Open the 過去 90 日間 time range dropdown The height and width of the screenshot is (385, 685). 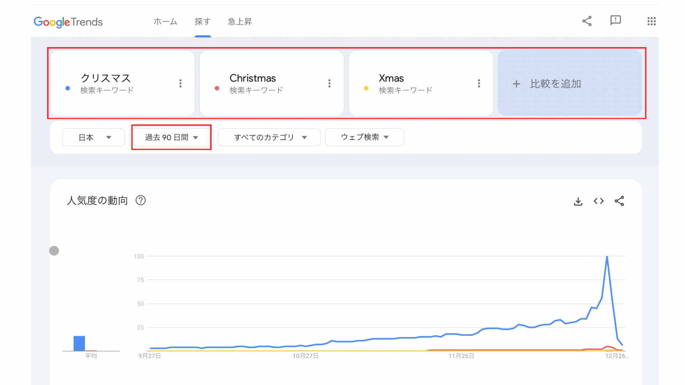(171, 137)
